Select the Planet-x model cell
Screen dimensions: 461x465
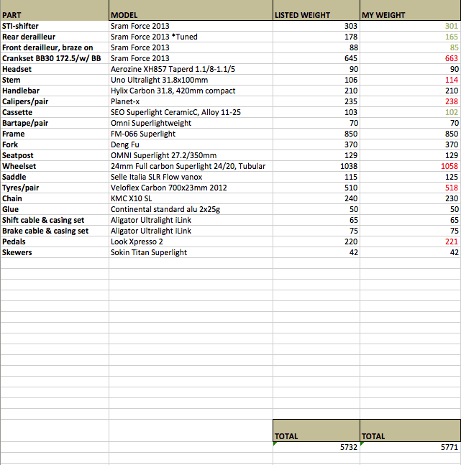[x=191, y=101]
